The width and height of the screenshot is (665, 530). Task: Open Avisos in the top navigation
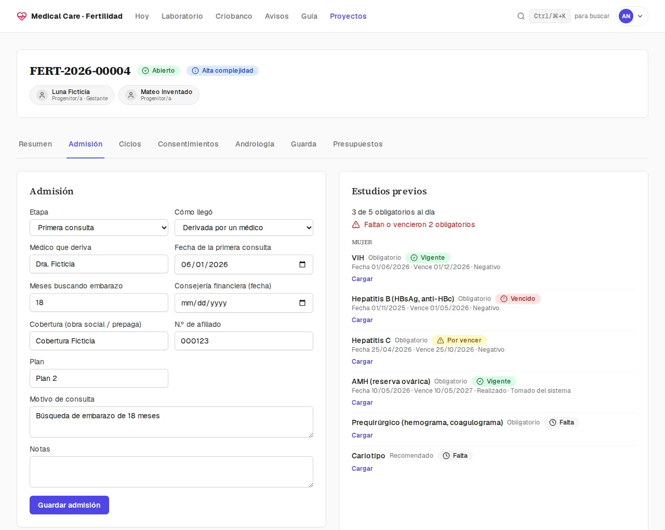coord(277,16)
